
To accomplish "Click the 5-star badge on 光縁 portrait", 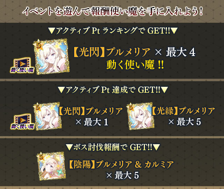I will pyautogui.click(x=130, y=107).
